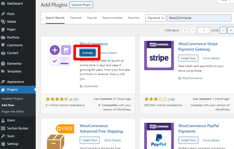
Task: Click the Media library icon
Action: click(3, 22)
